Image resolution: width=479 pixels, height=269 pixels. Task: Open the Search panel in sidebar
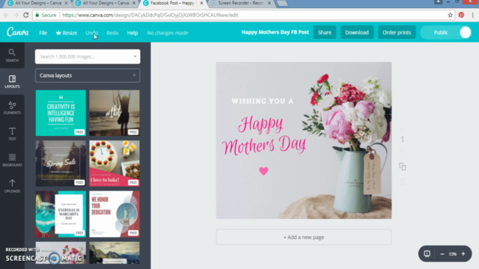coord(12,55)
